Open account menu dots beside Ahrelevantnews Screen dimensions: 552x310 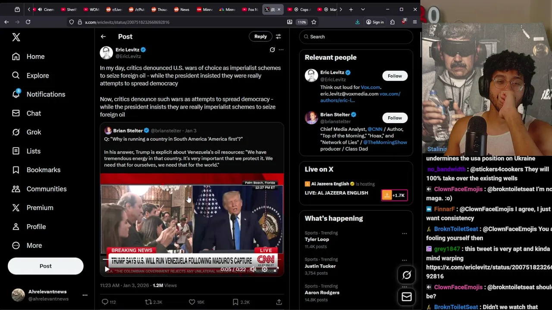pyautogui.click(x=85, y=295)
